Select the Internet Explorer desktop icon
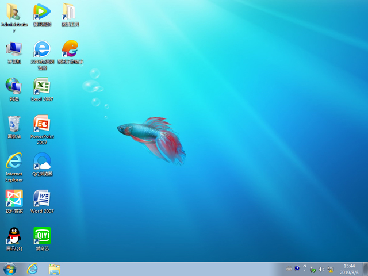 coord(14,161)
